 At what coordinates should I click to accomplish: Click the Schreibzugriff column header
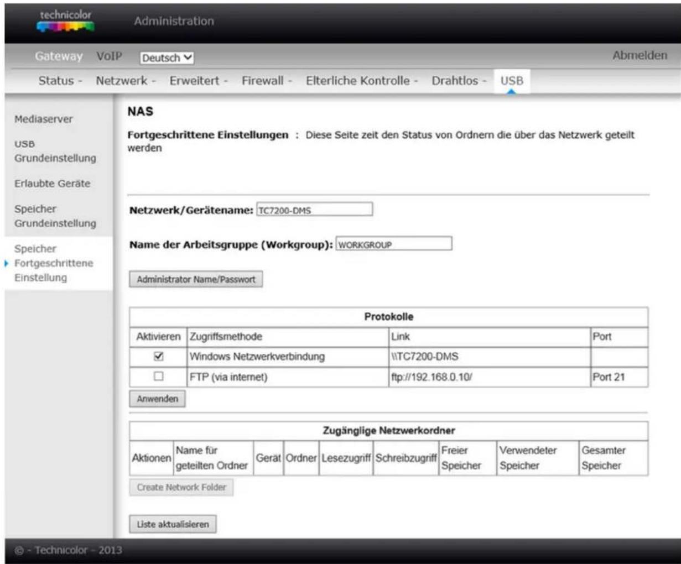coord(406,458)
